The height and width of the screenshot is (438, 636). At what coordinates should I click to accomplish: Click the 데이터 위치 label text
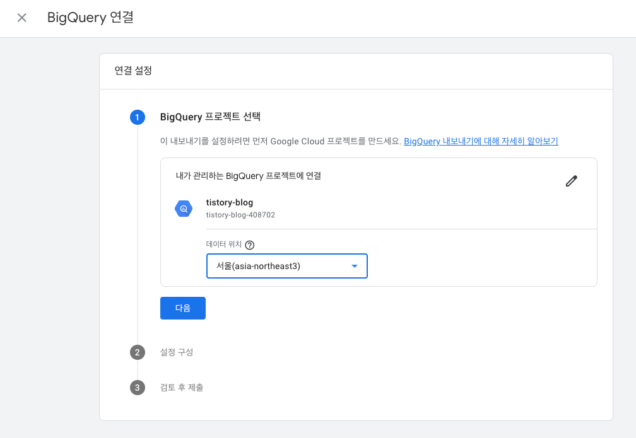pos(223,244)
